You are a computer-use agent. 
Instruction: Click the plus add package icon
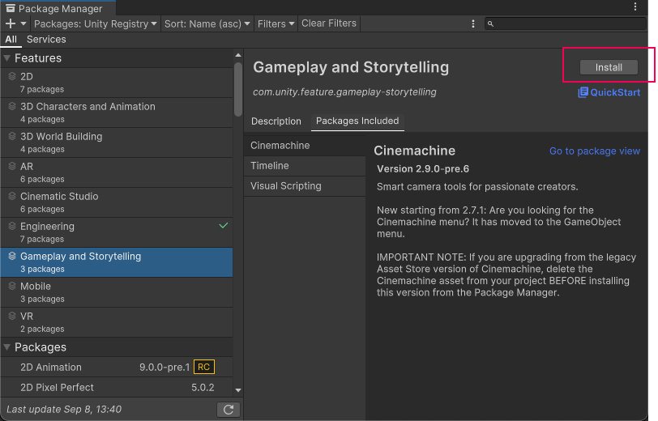tap(11, 23)
